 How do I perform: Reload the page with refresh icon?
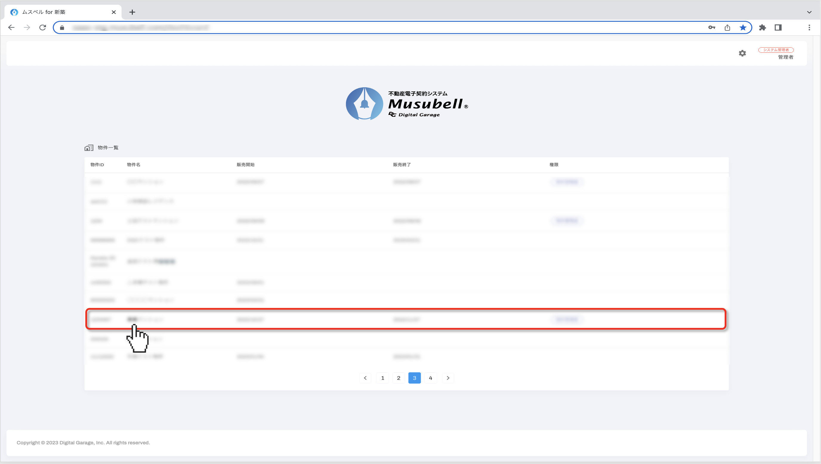pyautogui.click(x=42, y=27)
